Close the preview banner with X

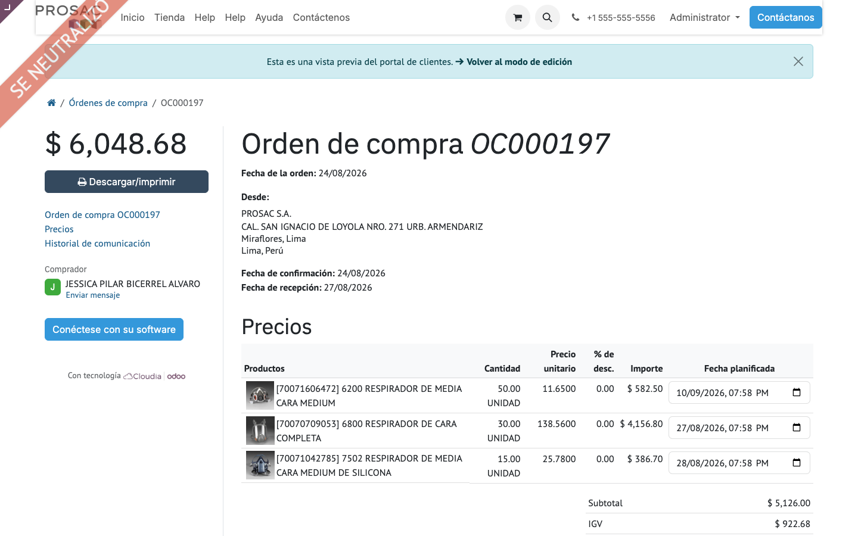coord(798,61)
